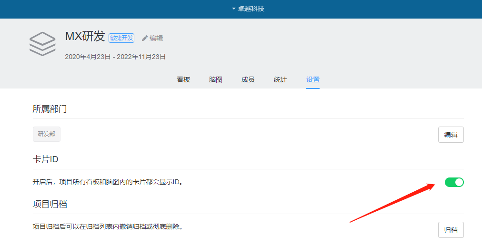This screenshot has width=482, height=246.
Task: Click the 项目归档 section heading
Action: [50, 204]
